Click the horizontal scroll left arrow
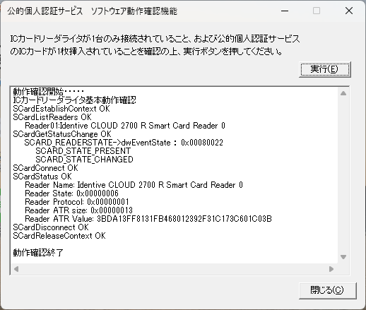This screenshot has width=366, height=310. point(16,269)
